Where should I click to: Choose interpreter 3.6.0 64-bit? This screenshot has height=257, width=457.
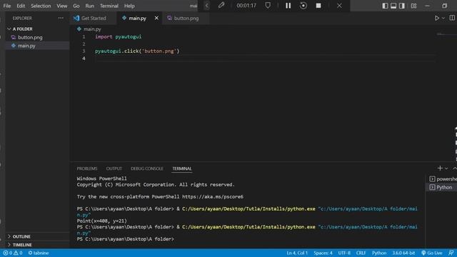click(403, 253)
